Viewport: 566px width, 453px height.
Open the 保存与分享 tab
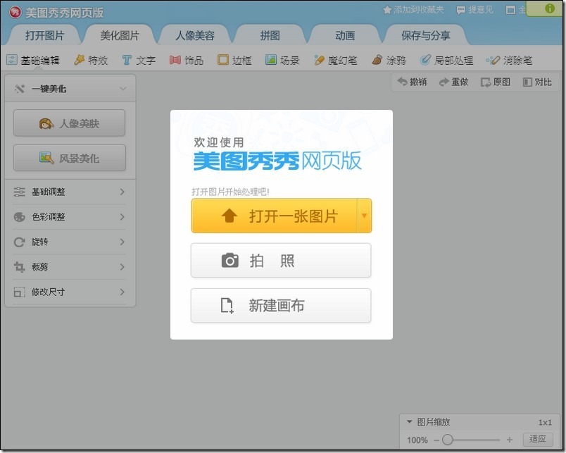point(426,35)
